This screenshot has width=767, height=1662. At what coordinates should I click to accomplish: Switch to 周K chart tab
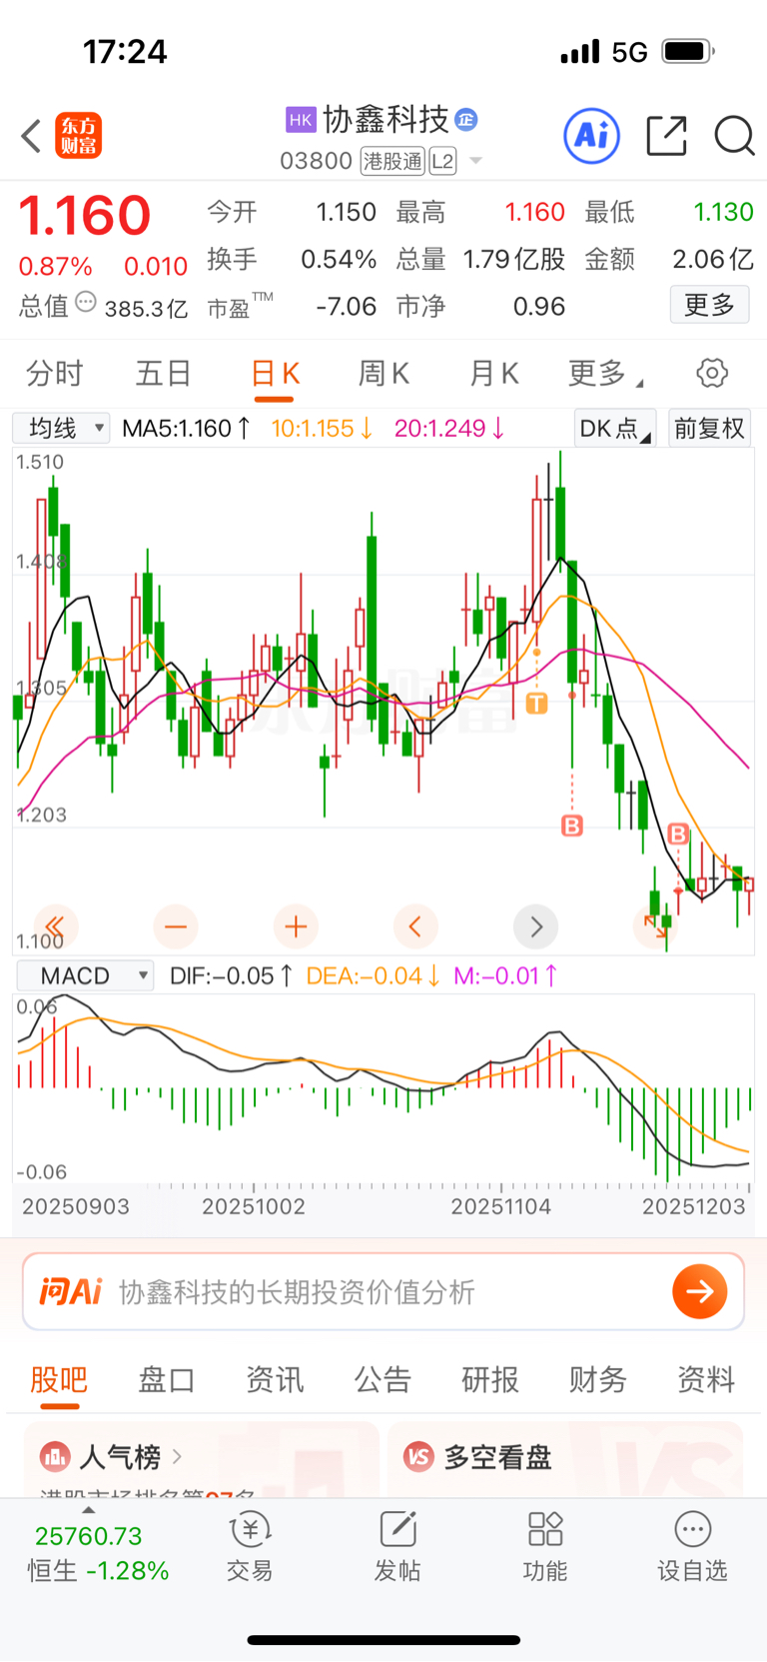pyautogui.click(x=383, y=374)
